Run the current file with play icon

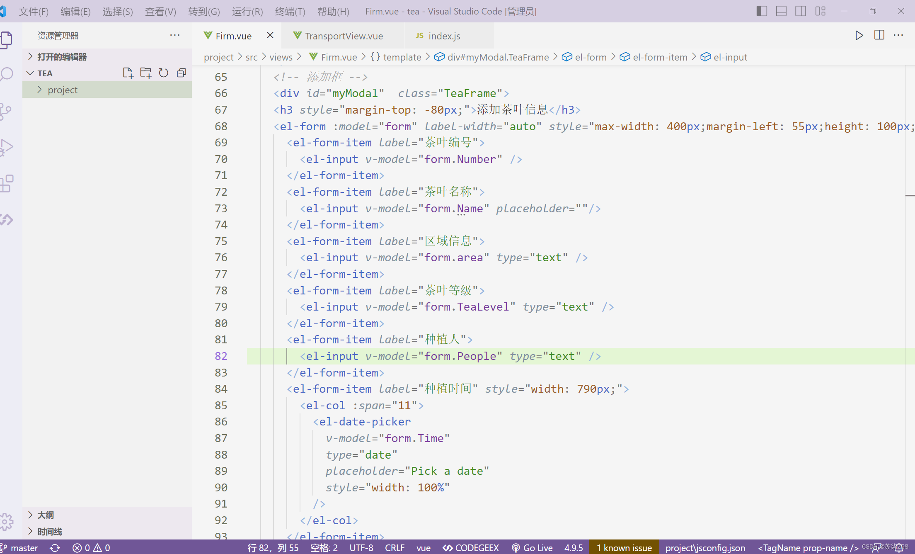point(859,35)
